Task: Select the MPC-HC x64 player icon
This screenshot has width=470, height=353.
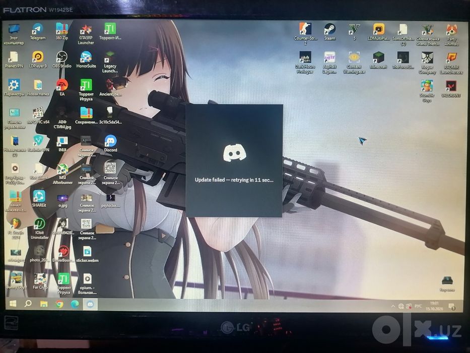Action: tap(38, 115)
